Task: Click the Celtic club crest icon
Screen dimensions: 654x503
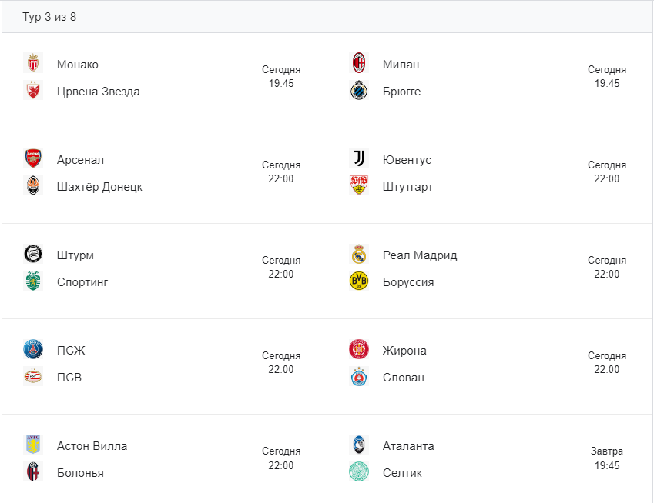Action: tap(358, 472)
